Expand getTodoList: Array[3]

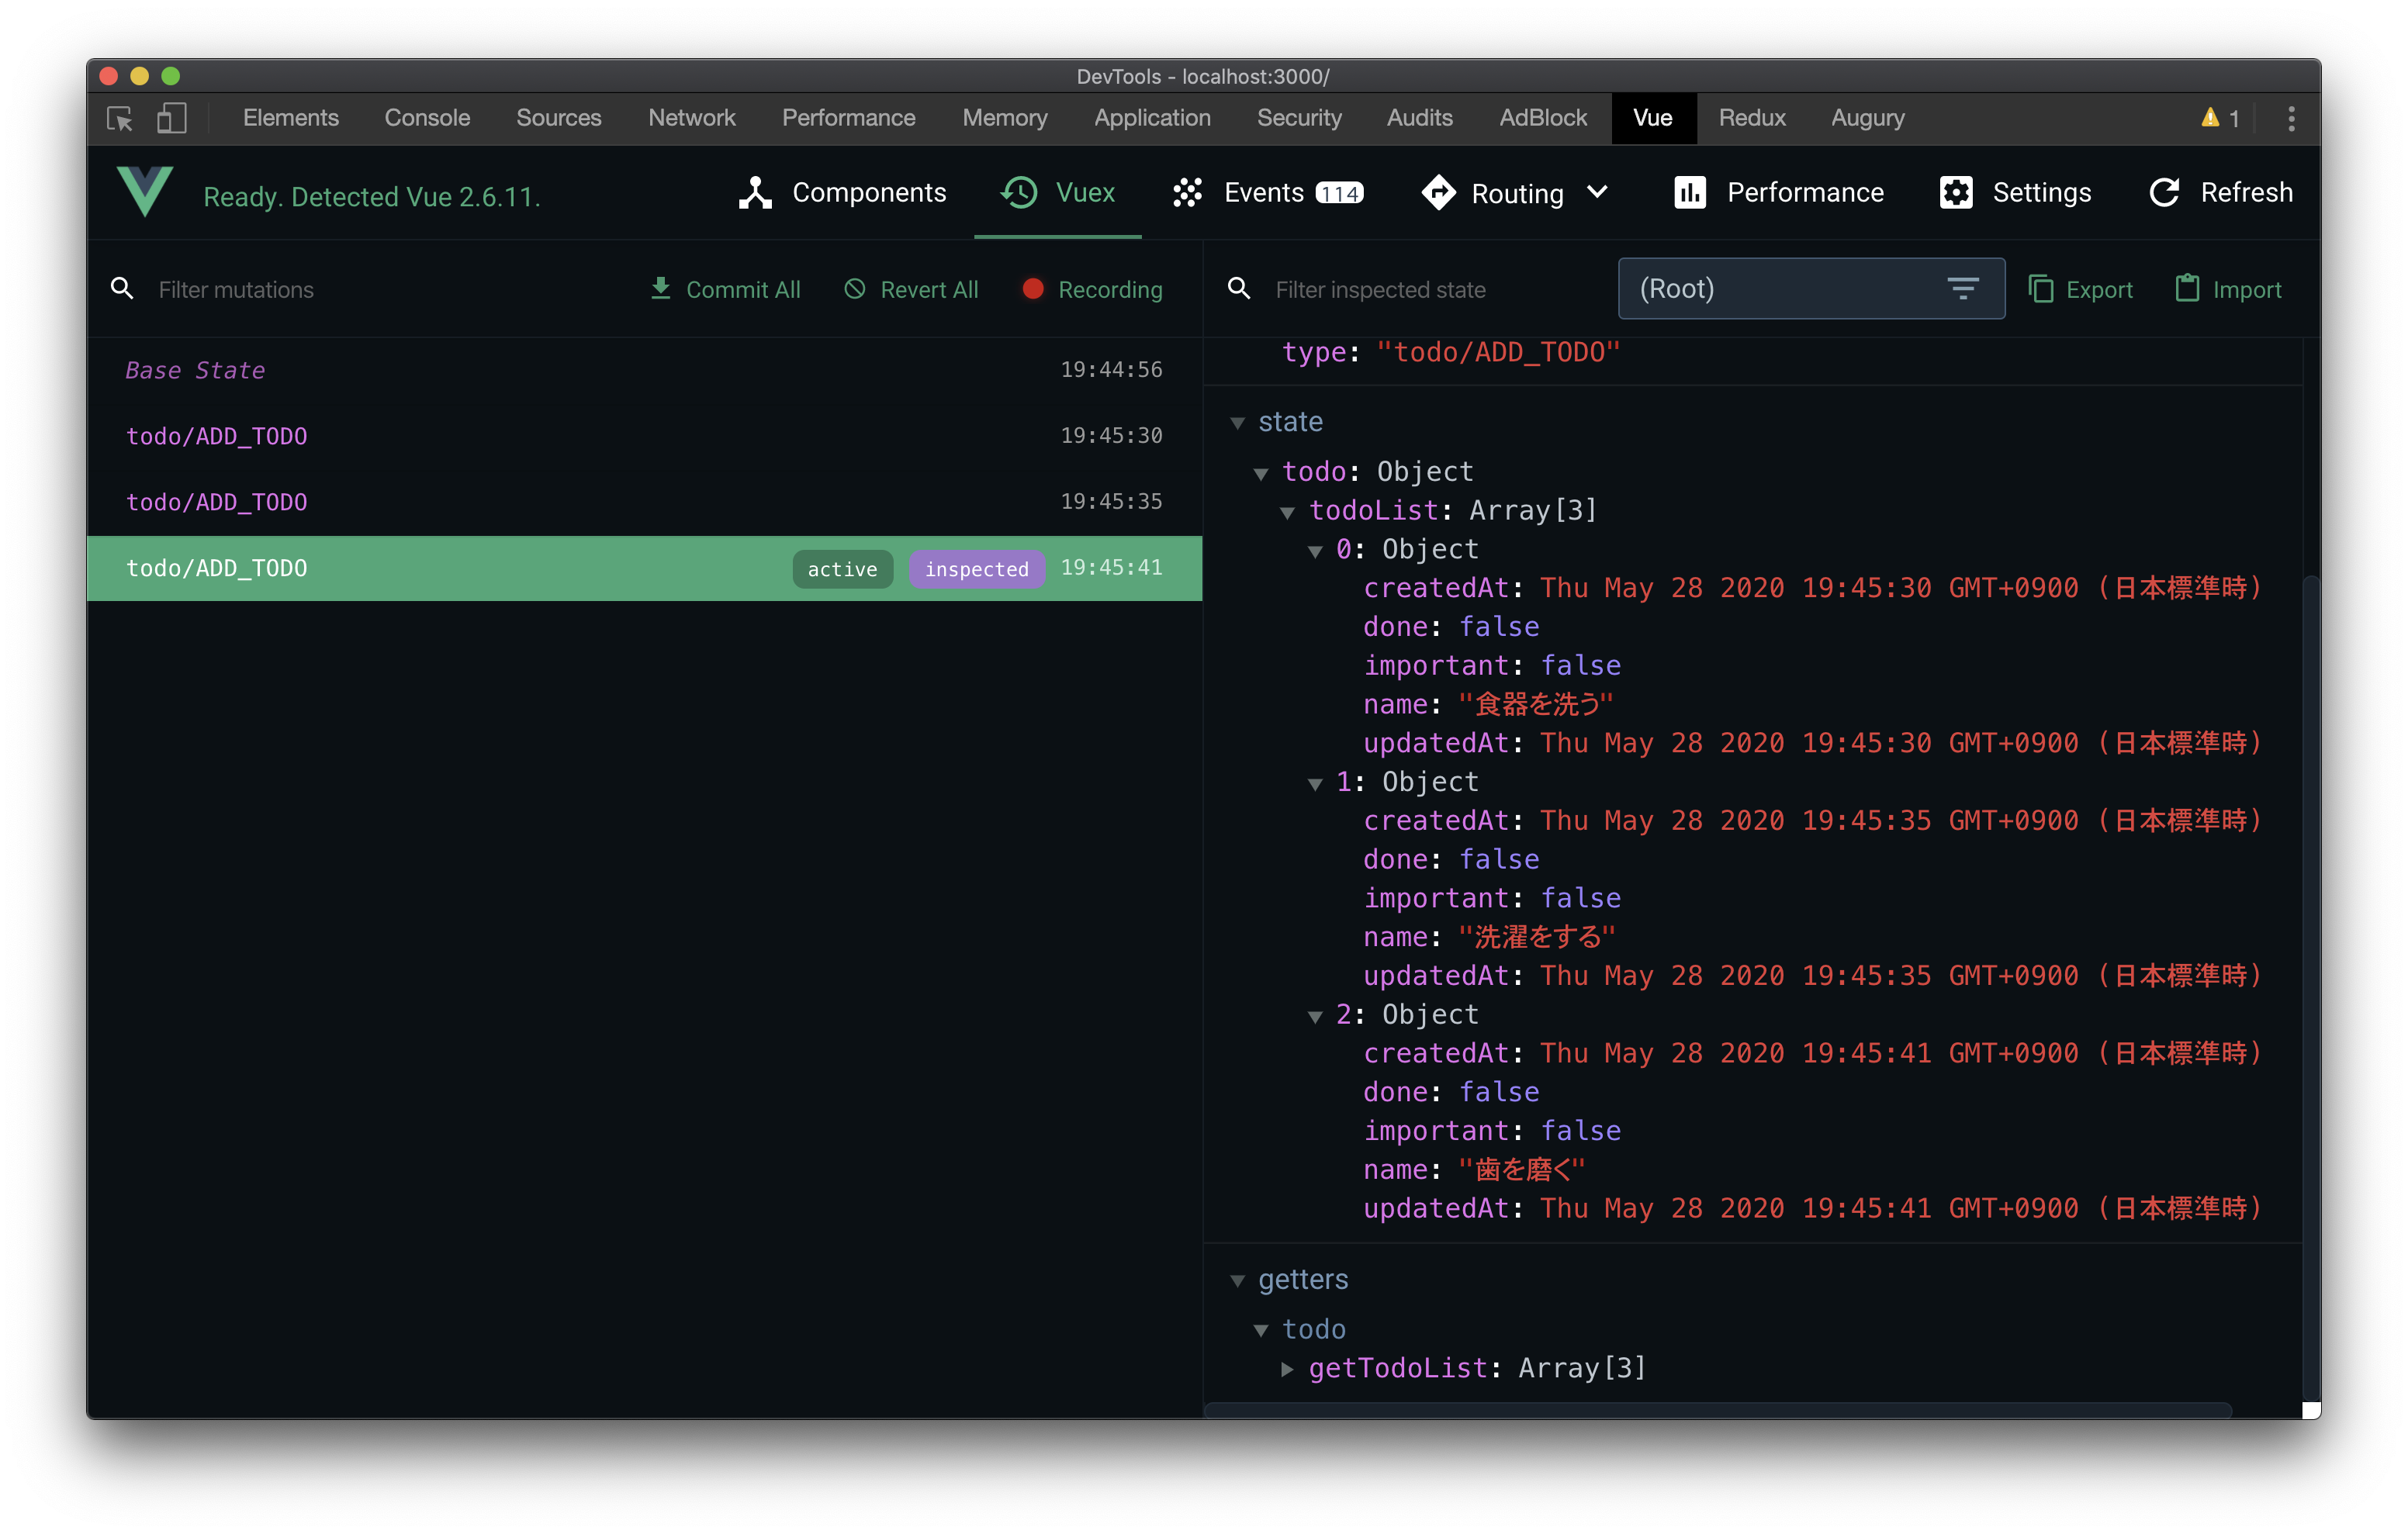point(1288,1369)
